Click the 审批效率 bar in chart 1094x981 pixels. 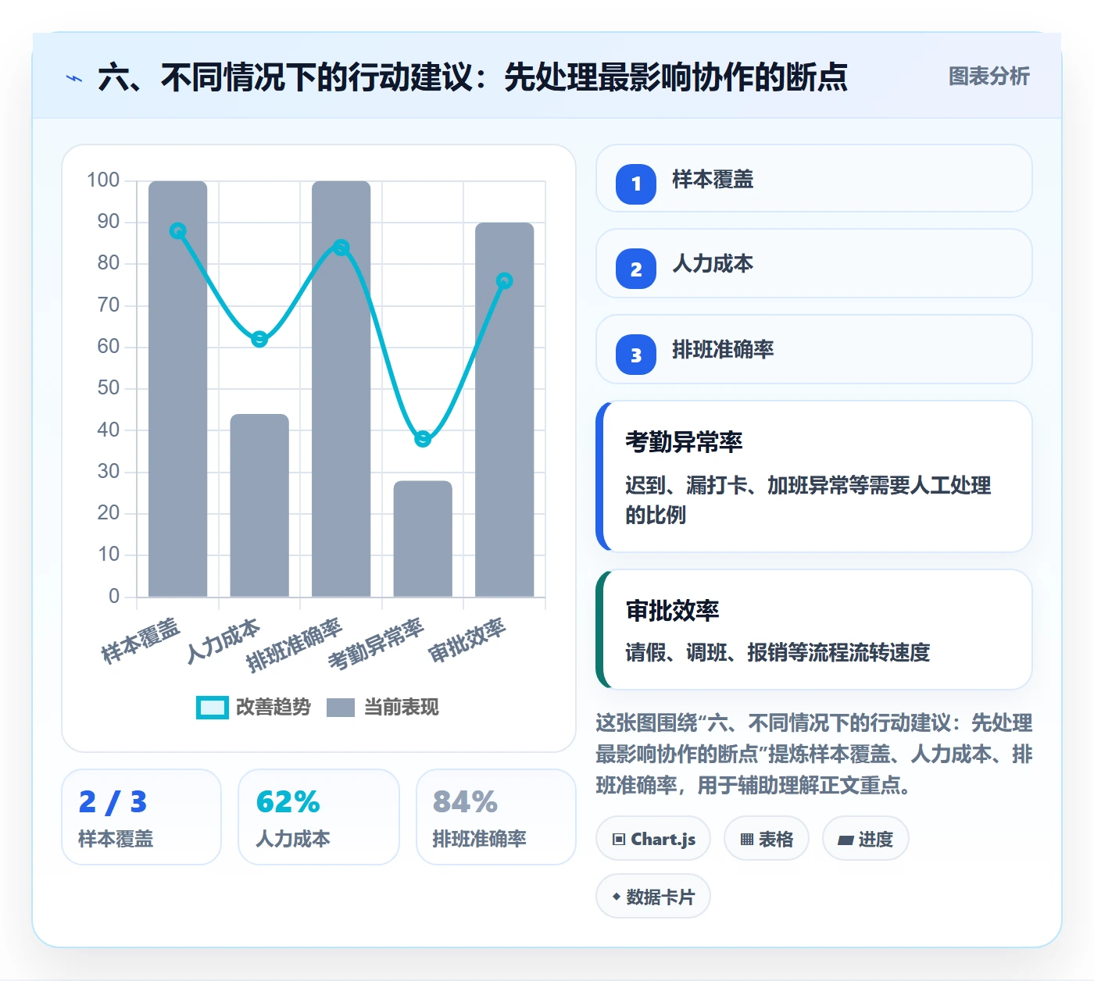[x=505, y=410]
